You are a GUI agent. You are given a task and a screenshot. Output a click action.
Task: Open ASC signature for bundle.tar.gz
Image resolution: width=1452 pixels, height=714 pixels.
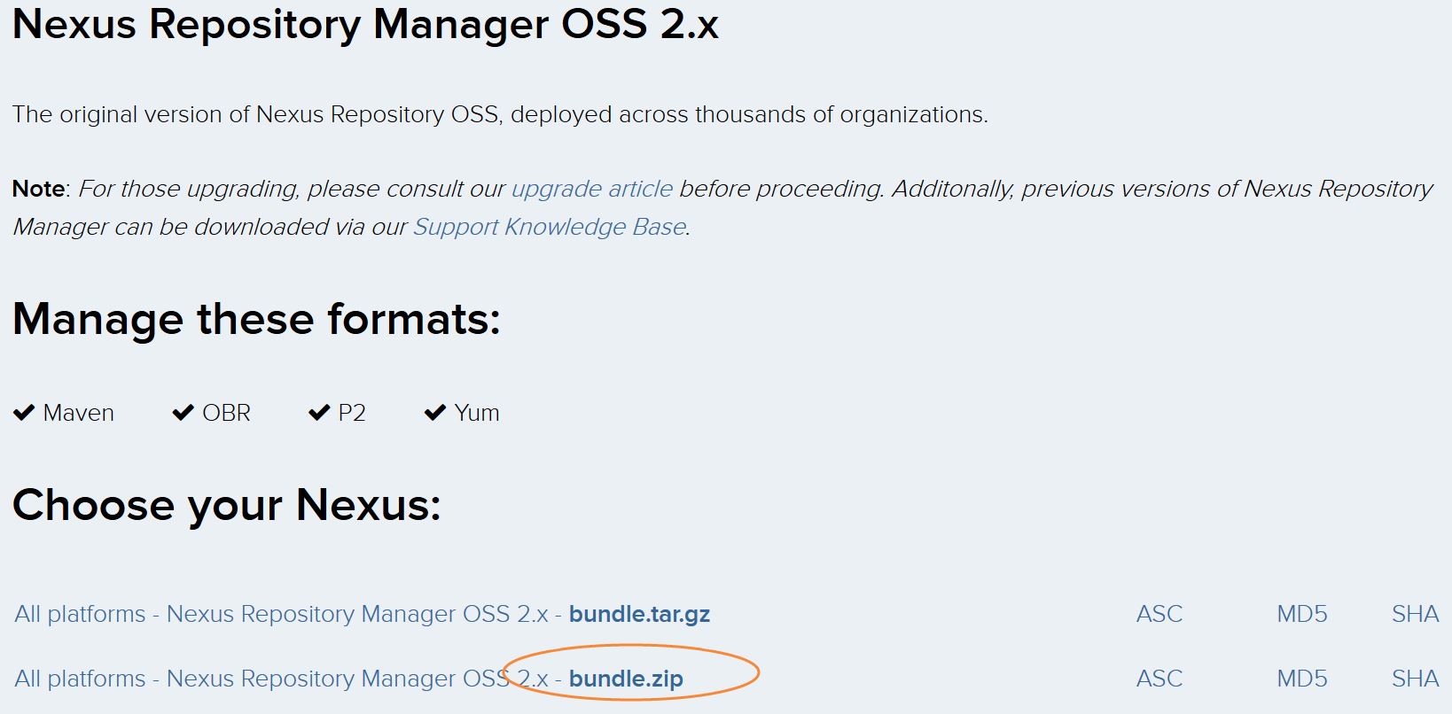coord(1159,614)
